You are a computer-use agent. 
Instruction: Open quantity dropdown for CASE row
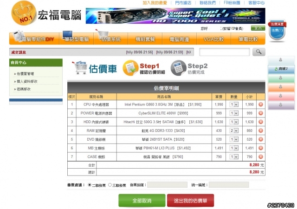[x=234, y=157]
